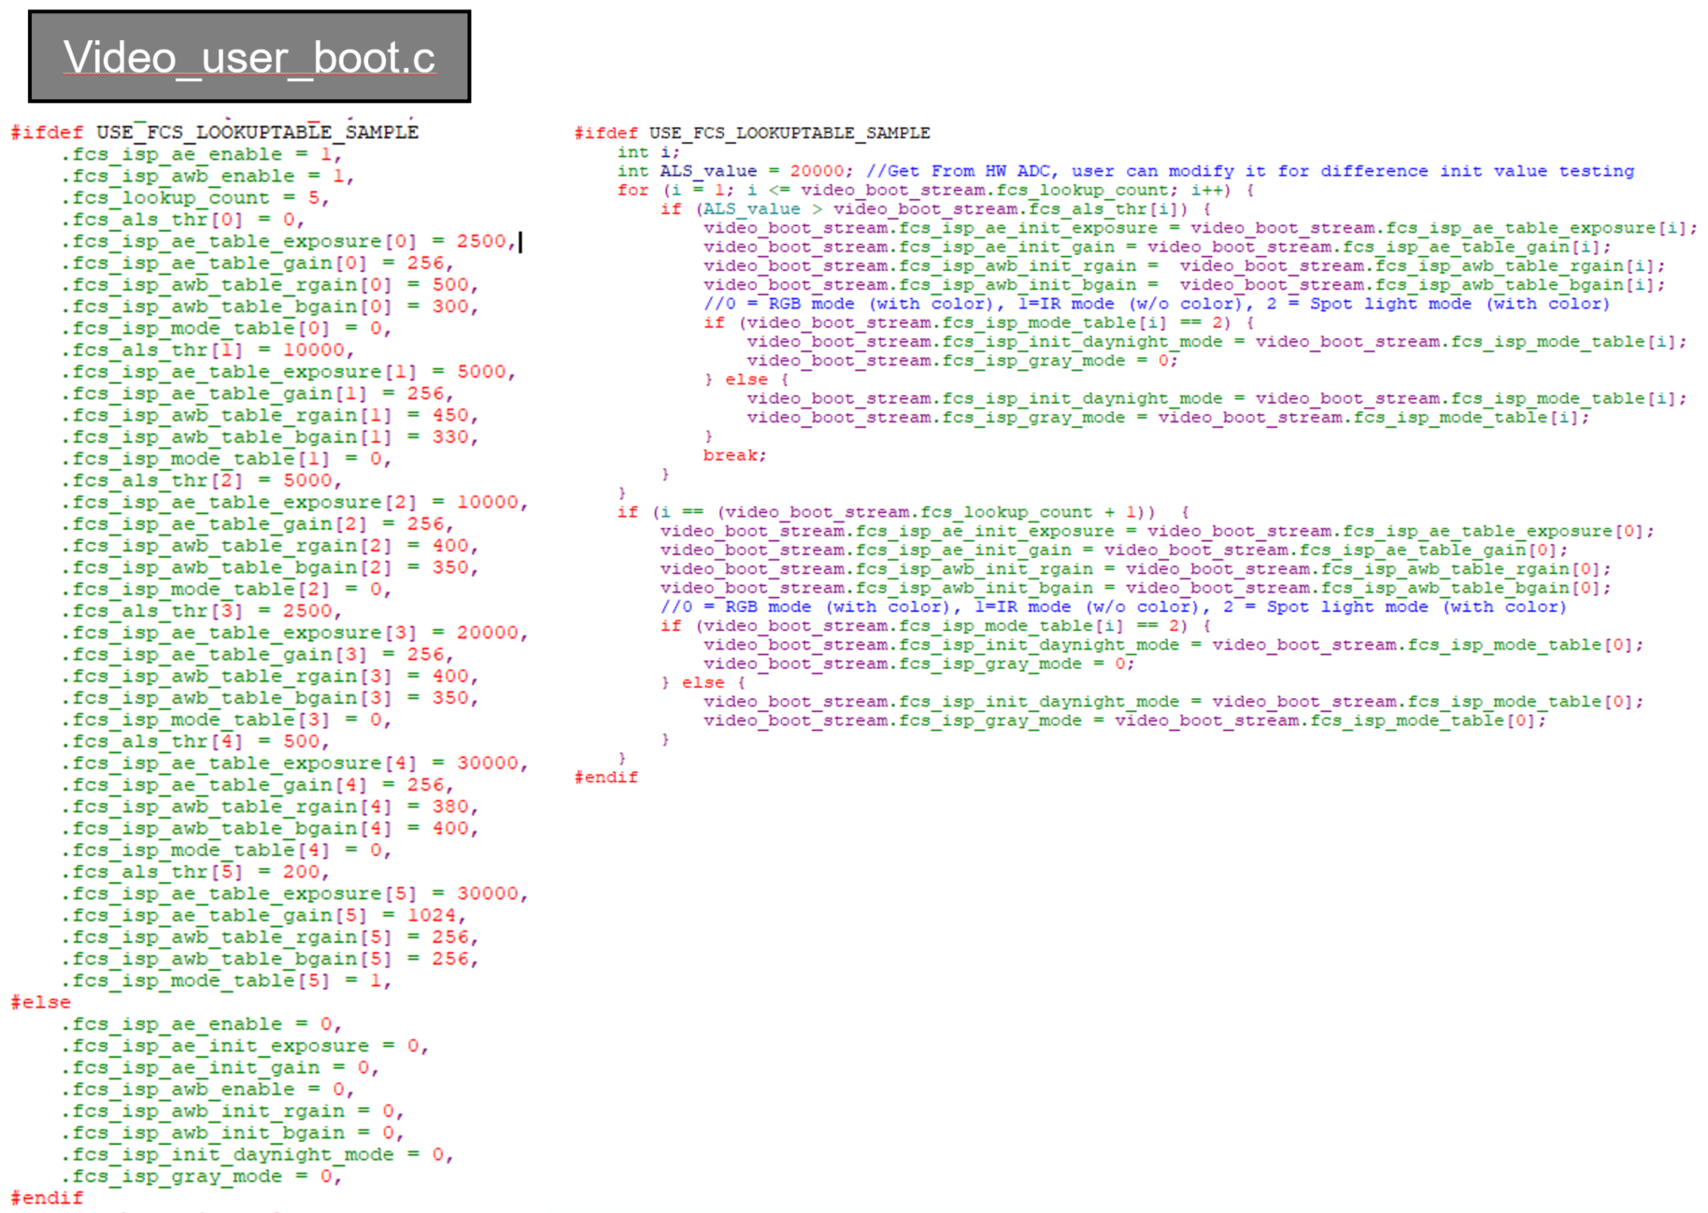Image resolution: width=1708 pixels, height=1213 pixels.
Task: Click the fcs_isp_awb_table_bgain[2] = 350 line
Action: [x=269, y=568]
